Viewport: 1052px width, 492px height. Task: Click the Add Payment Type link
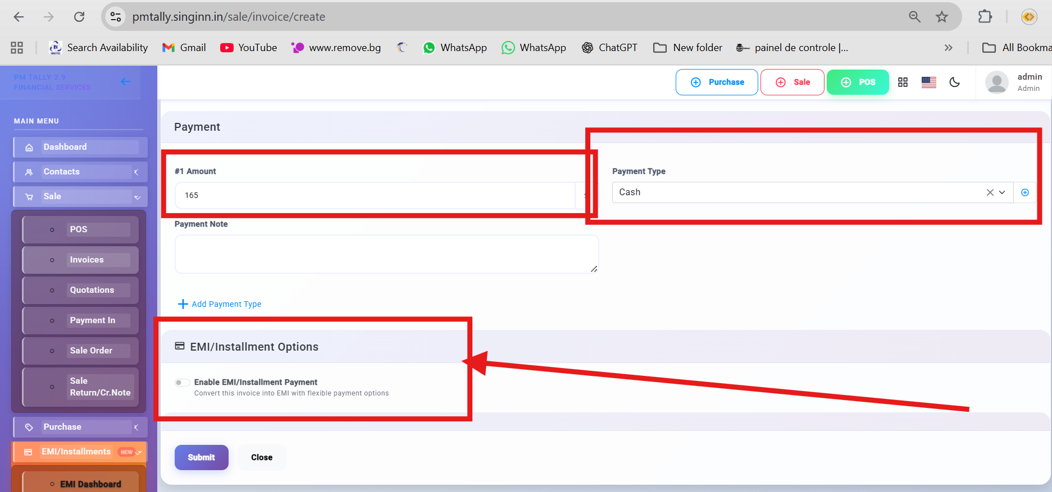pyautogui.click(x=220, y=304)
